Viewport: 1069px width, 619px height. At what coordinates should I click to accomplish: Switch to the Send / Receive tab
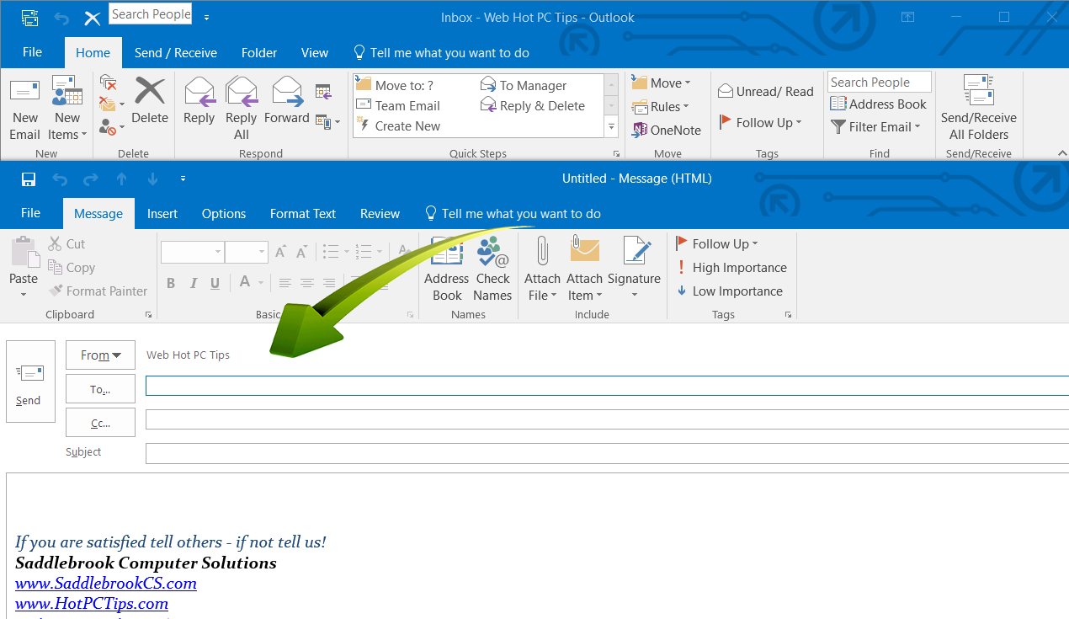click(176, 52)
